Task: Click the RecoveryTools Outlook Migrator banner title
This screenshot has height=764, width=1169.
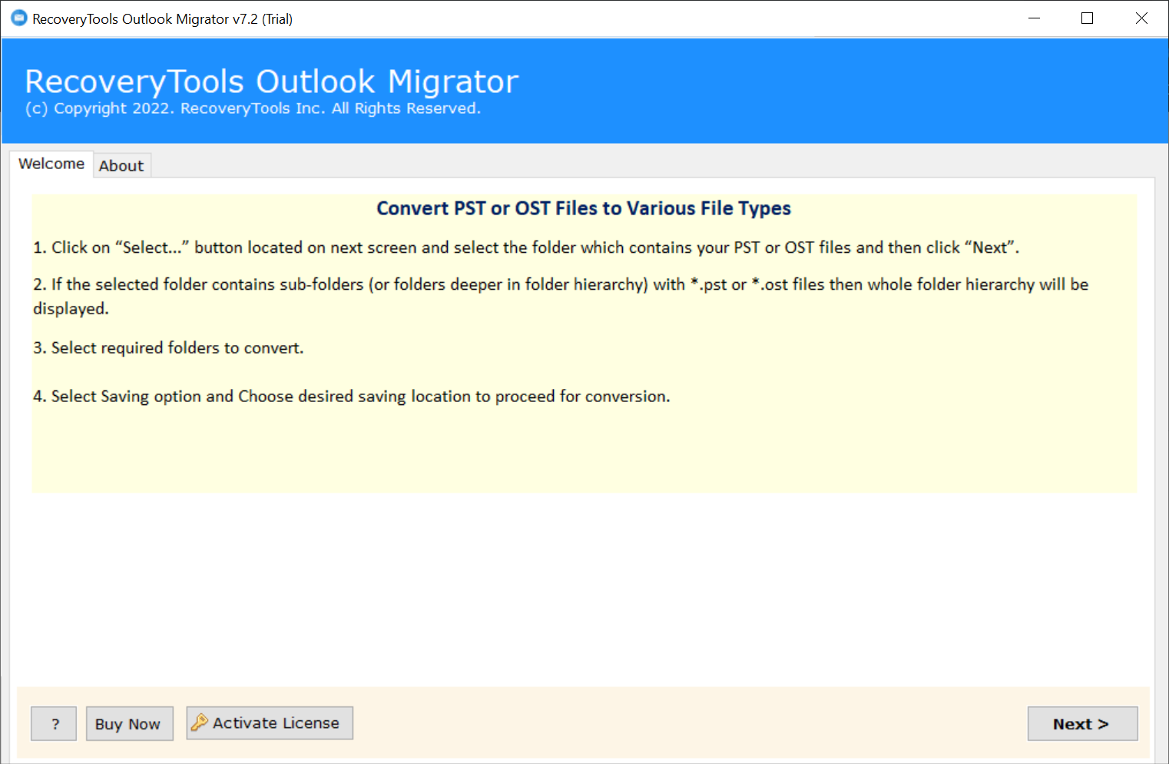Action: click(x=272, y=81)
